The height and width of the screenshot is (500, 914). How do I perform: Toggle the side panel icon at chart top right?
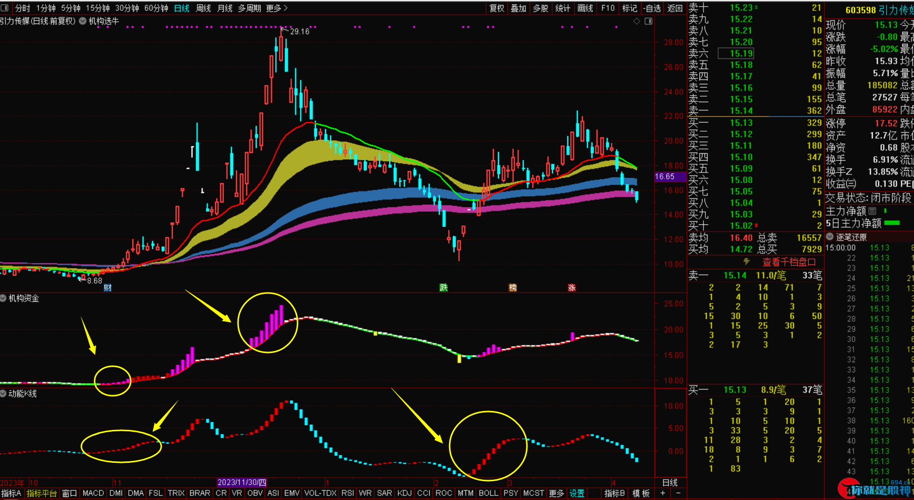[648, 21]
